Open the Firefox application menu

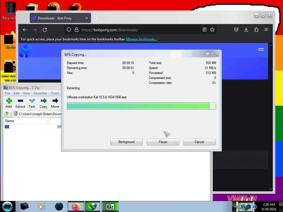click(x=266, y=30)
